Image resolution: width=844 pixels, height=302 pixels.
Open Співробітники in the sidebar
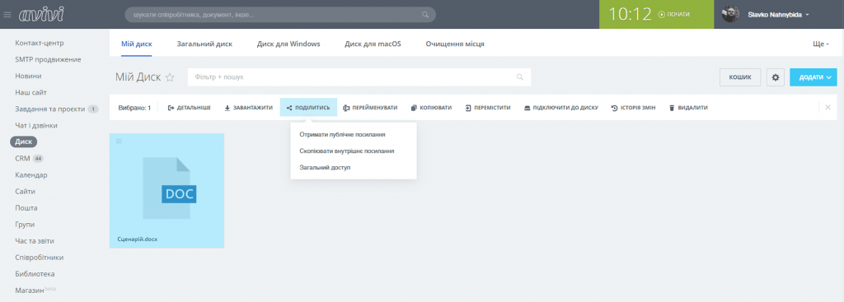40,258
